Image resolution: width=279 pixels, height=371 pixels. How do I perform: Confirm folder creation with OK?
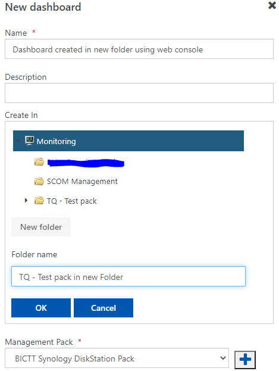41,308
